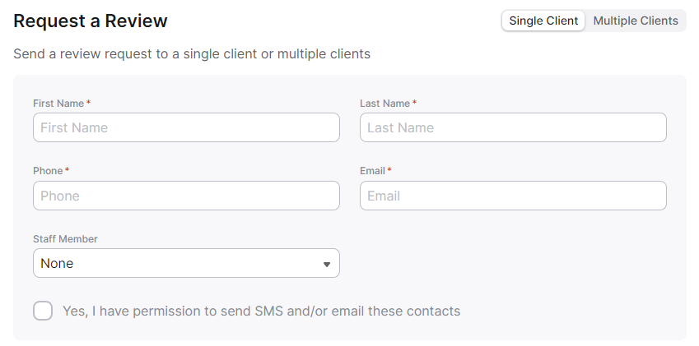Enable the SMS and email permission checkbox
Image resolution: width=699 pixels, height=346 pixels.
point(43,311)
